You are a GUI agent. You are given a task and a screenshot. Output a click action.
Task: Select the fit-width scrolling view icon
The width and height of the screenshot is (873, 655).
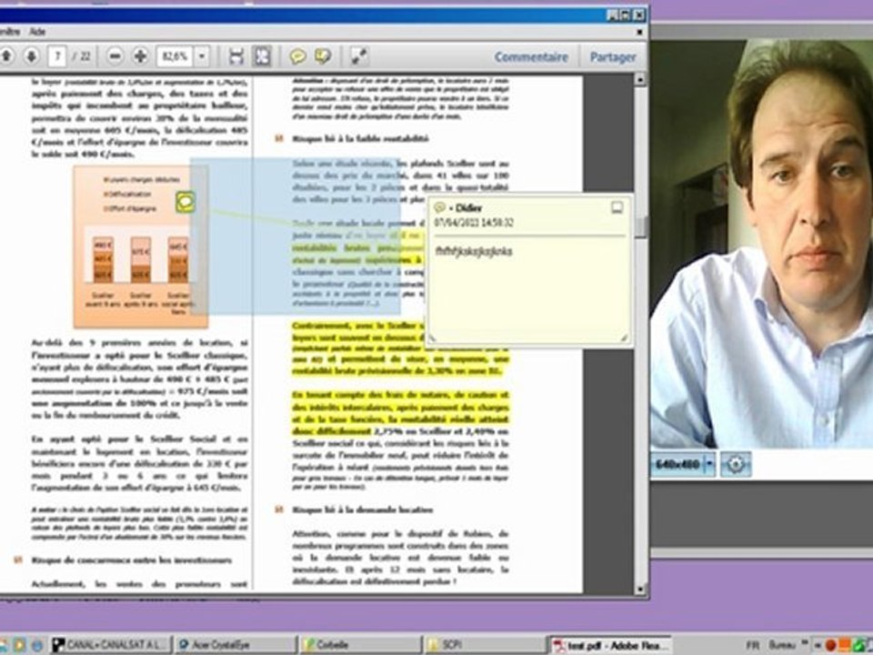tap(236, 56)
